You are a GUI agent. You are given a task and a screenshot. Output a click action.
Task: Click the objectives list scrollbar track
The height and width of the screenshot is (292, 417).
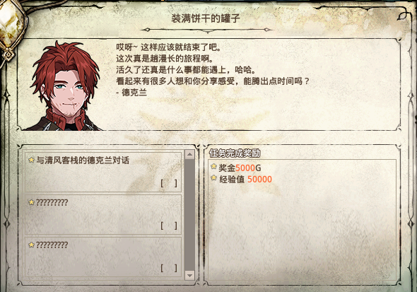(189, 215)
